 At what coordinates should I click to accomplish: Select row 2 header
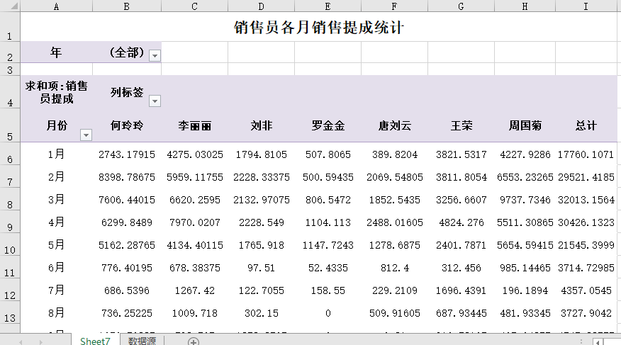[x=10, y=52]
